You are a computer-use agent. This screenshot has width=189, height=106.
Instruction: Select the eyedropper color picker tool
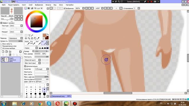[38, 38]
